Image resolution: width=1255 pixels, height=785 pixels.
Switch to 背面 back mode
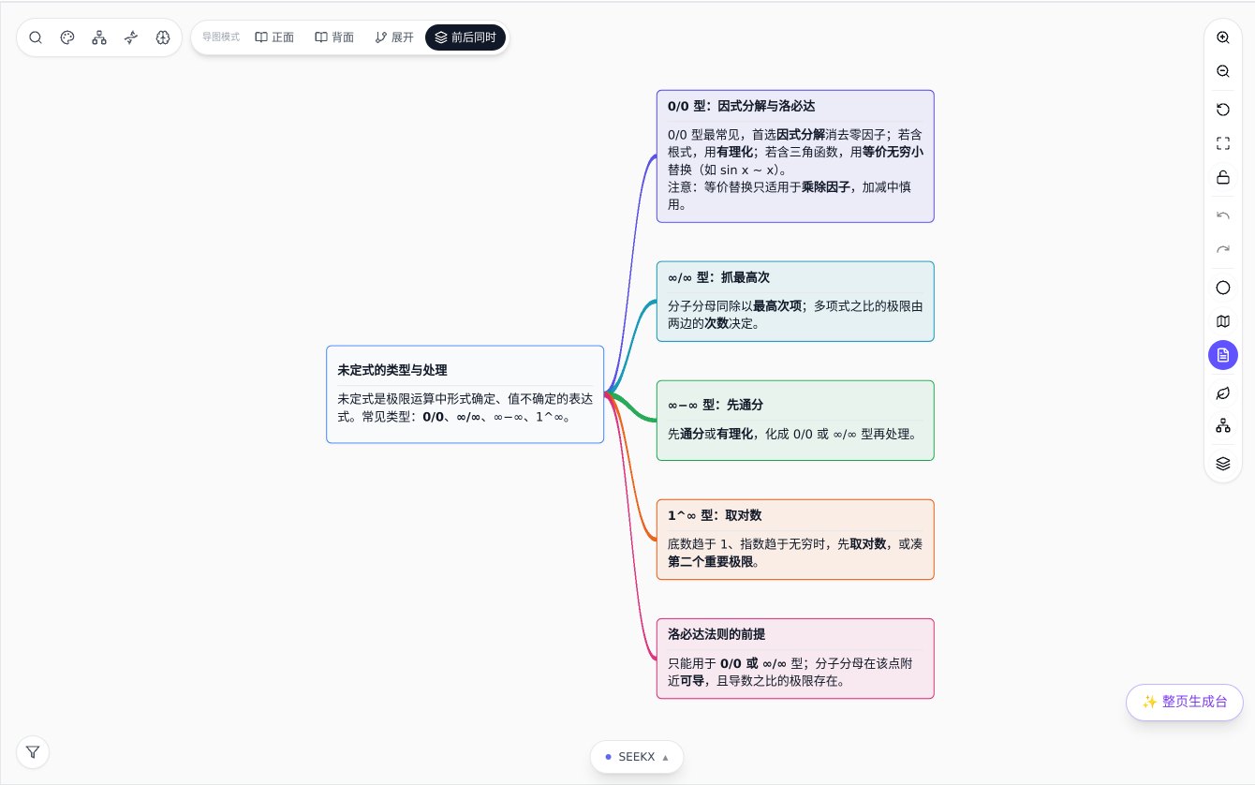tap(334, 37)
